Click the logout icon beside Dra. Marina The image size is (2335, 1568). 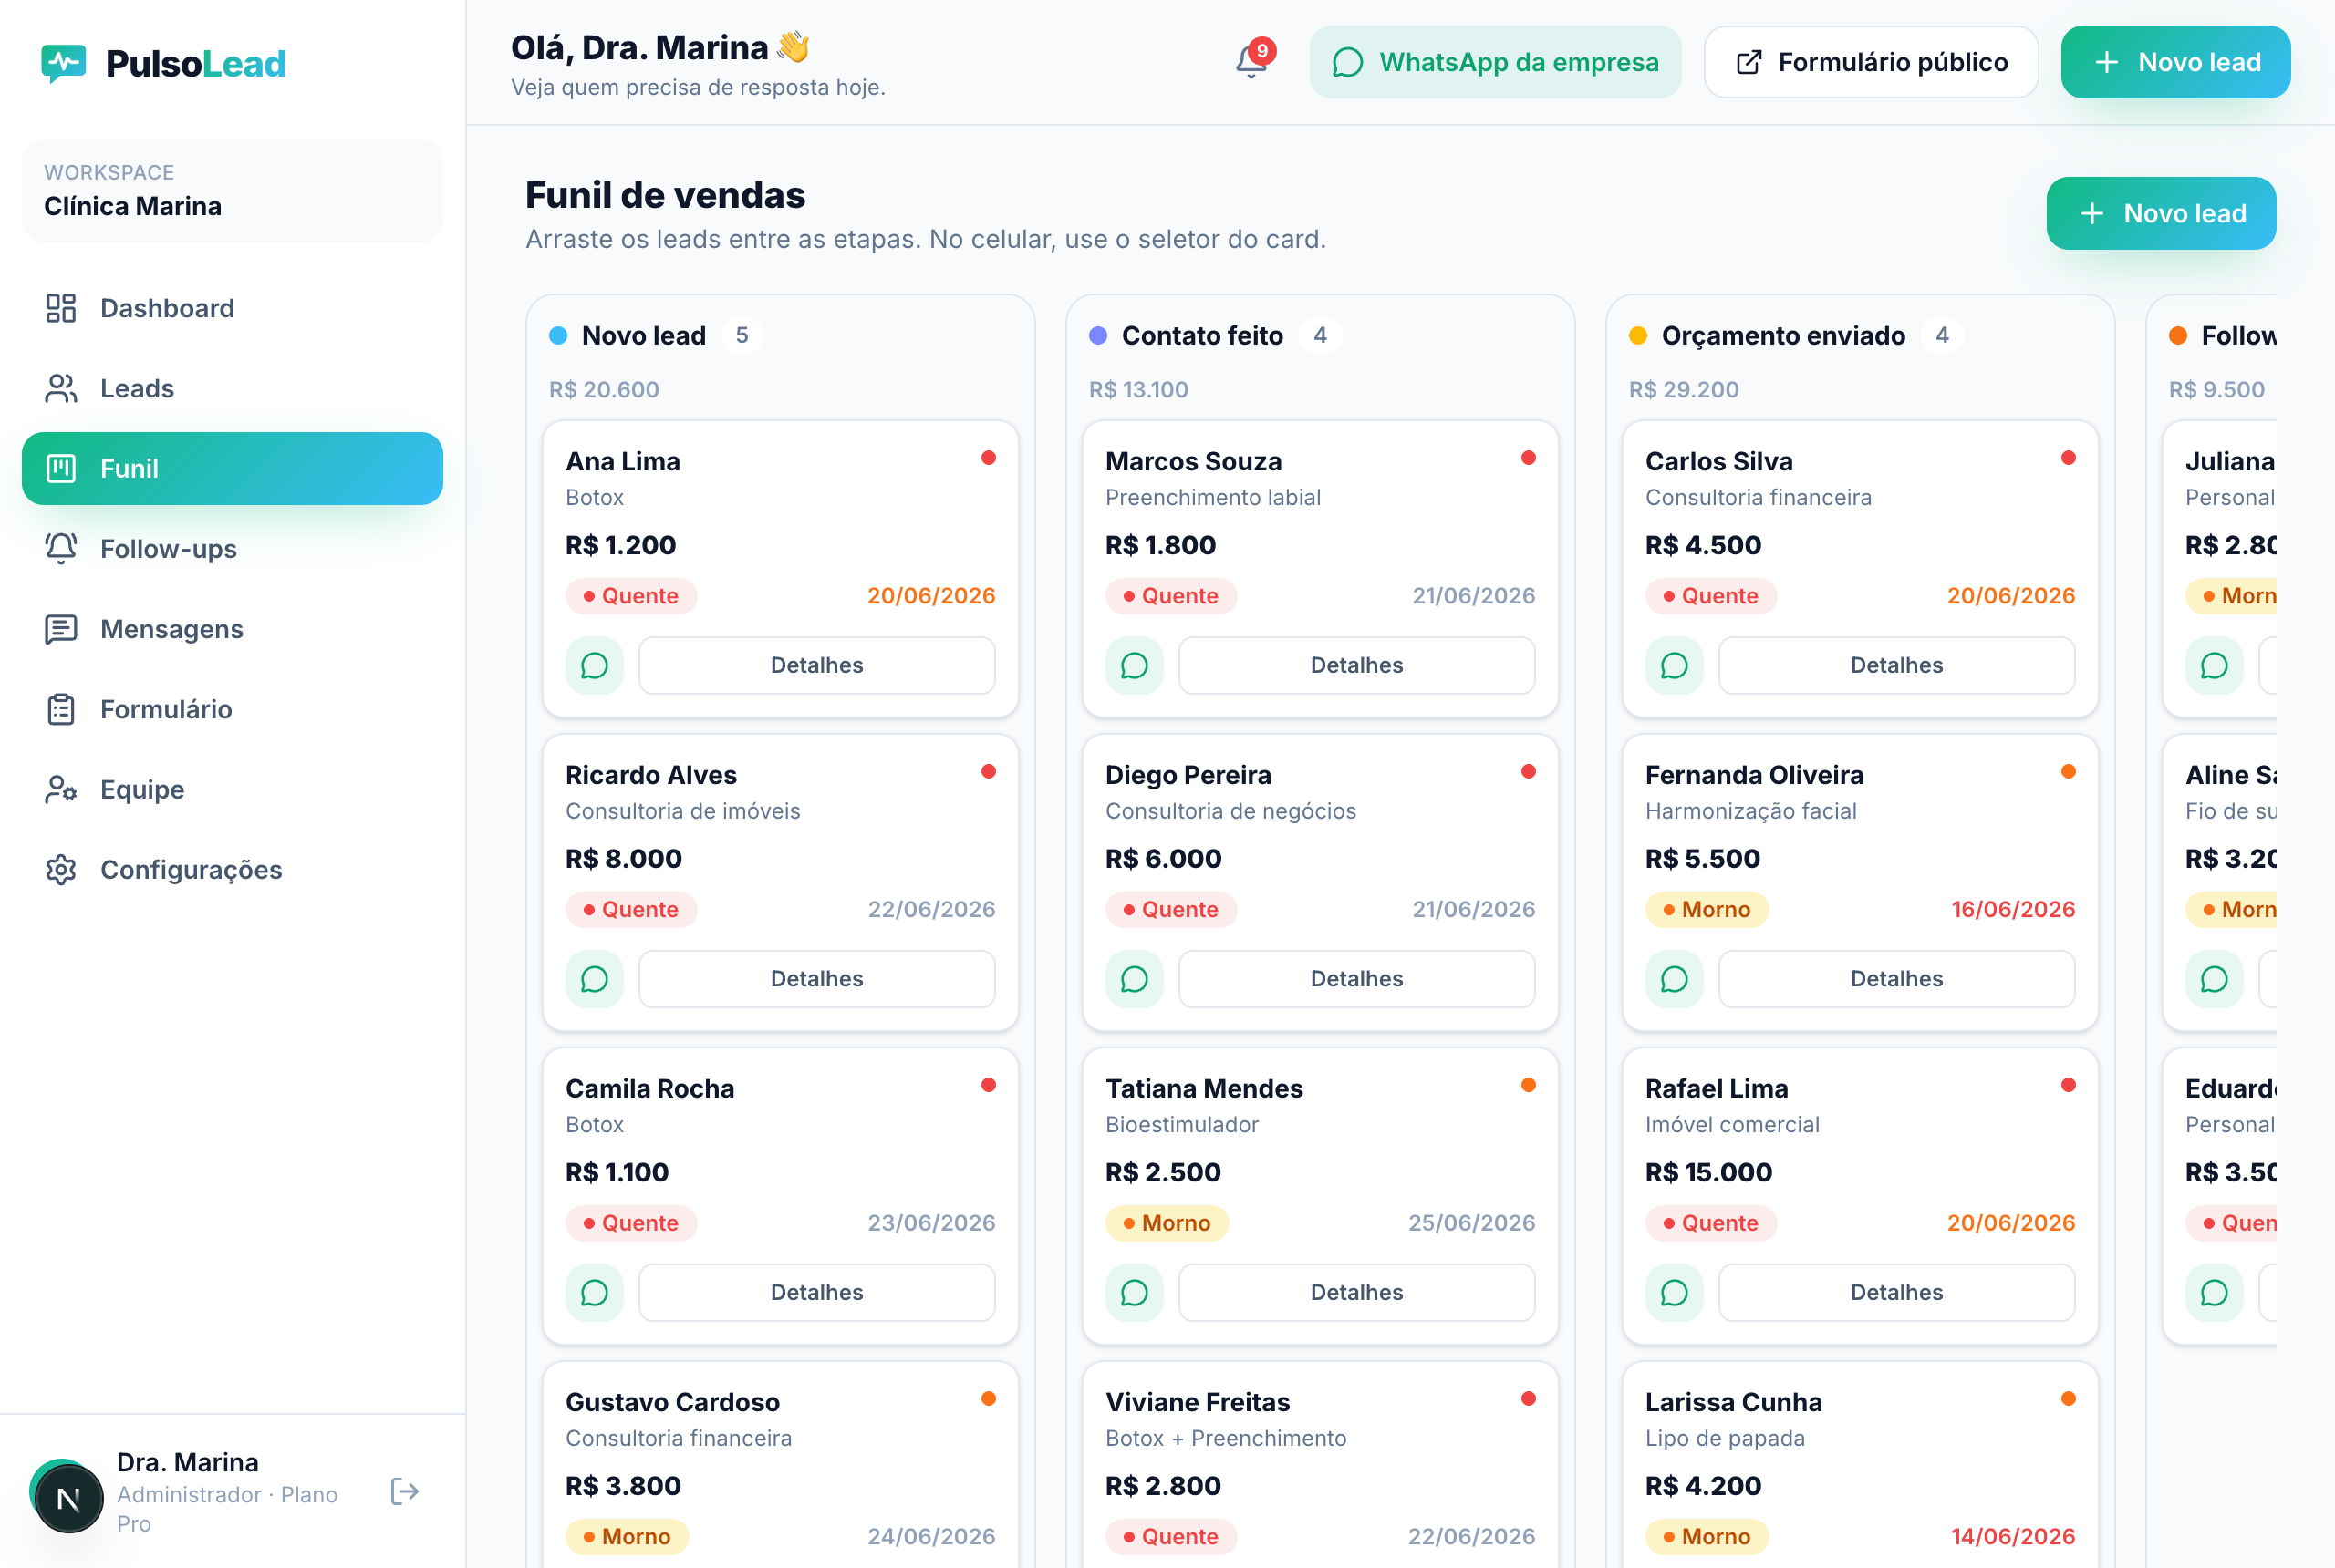[x=404, y=1492]
